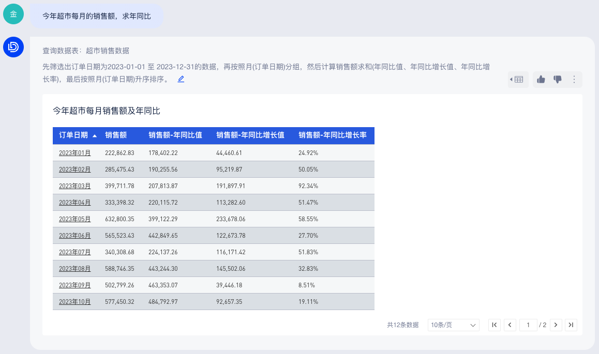
Task: Go to the previous page
Action: point(510,325)
